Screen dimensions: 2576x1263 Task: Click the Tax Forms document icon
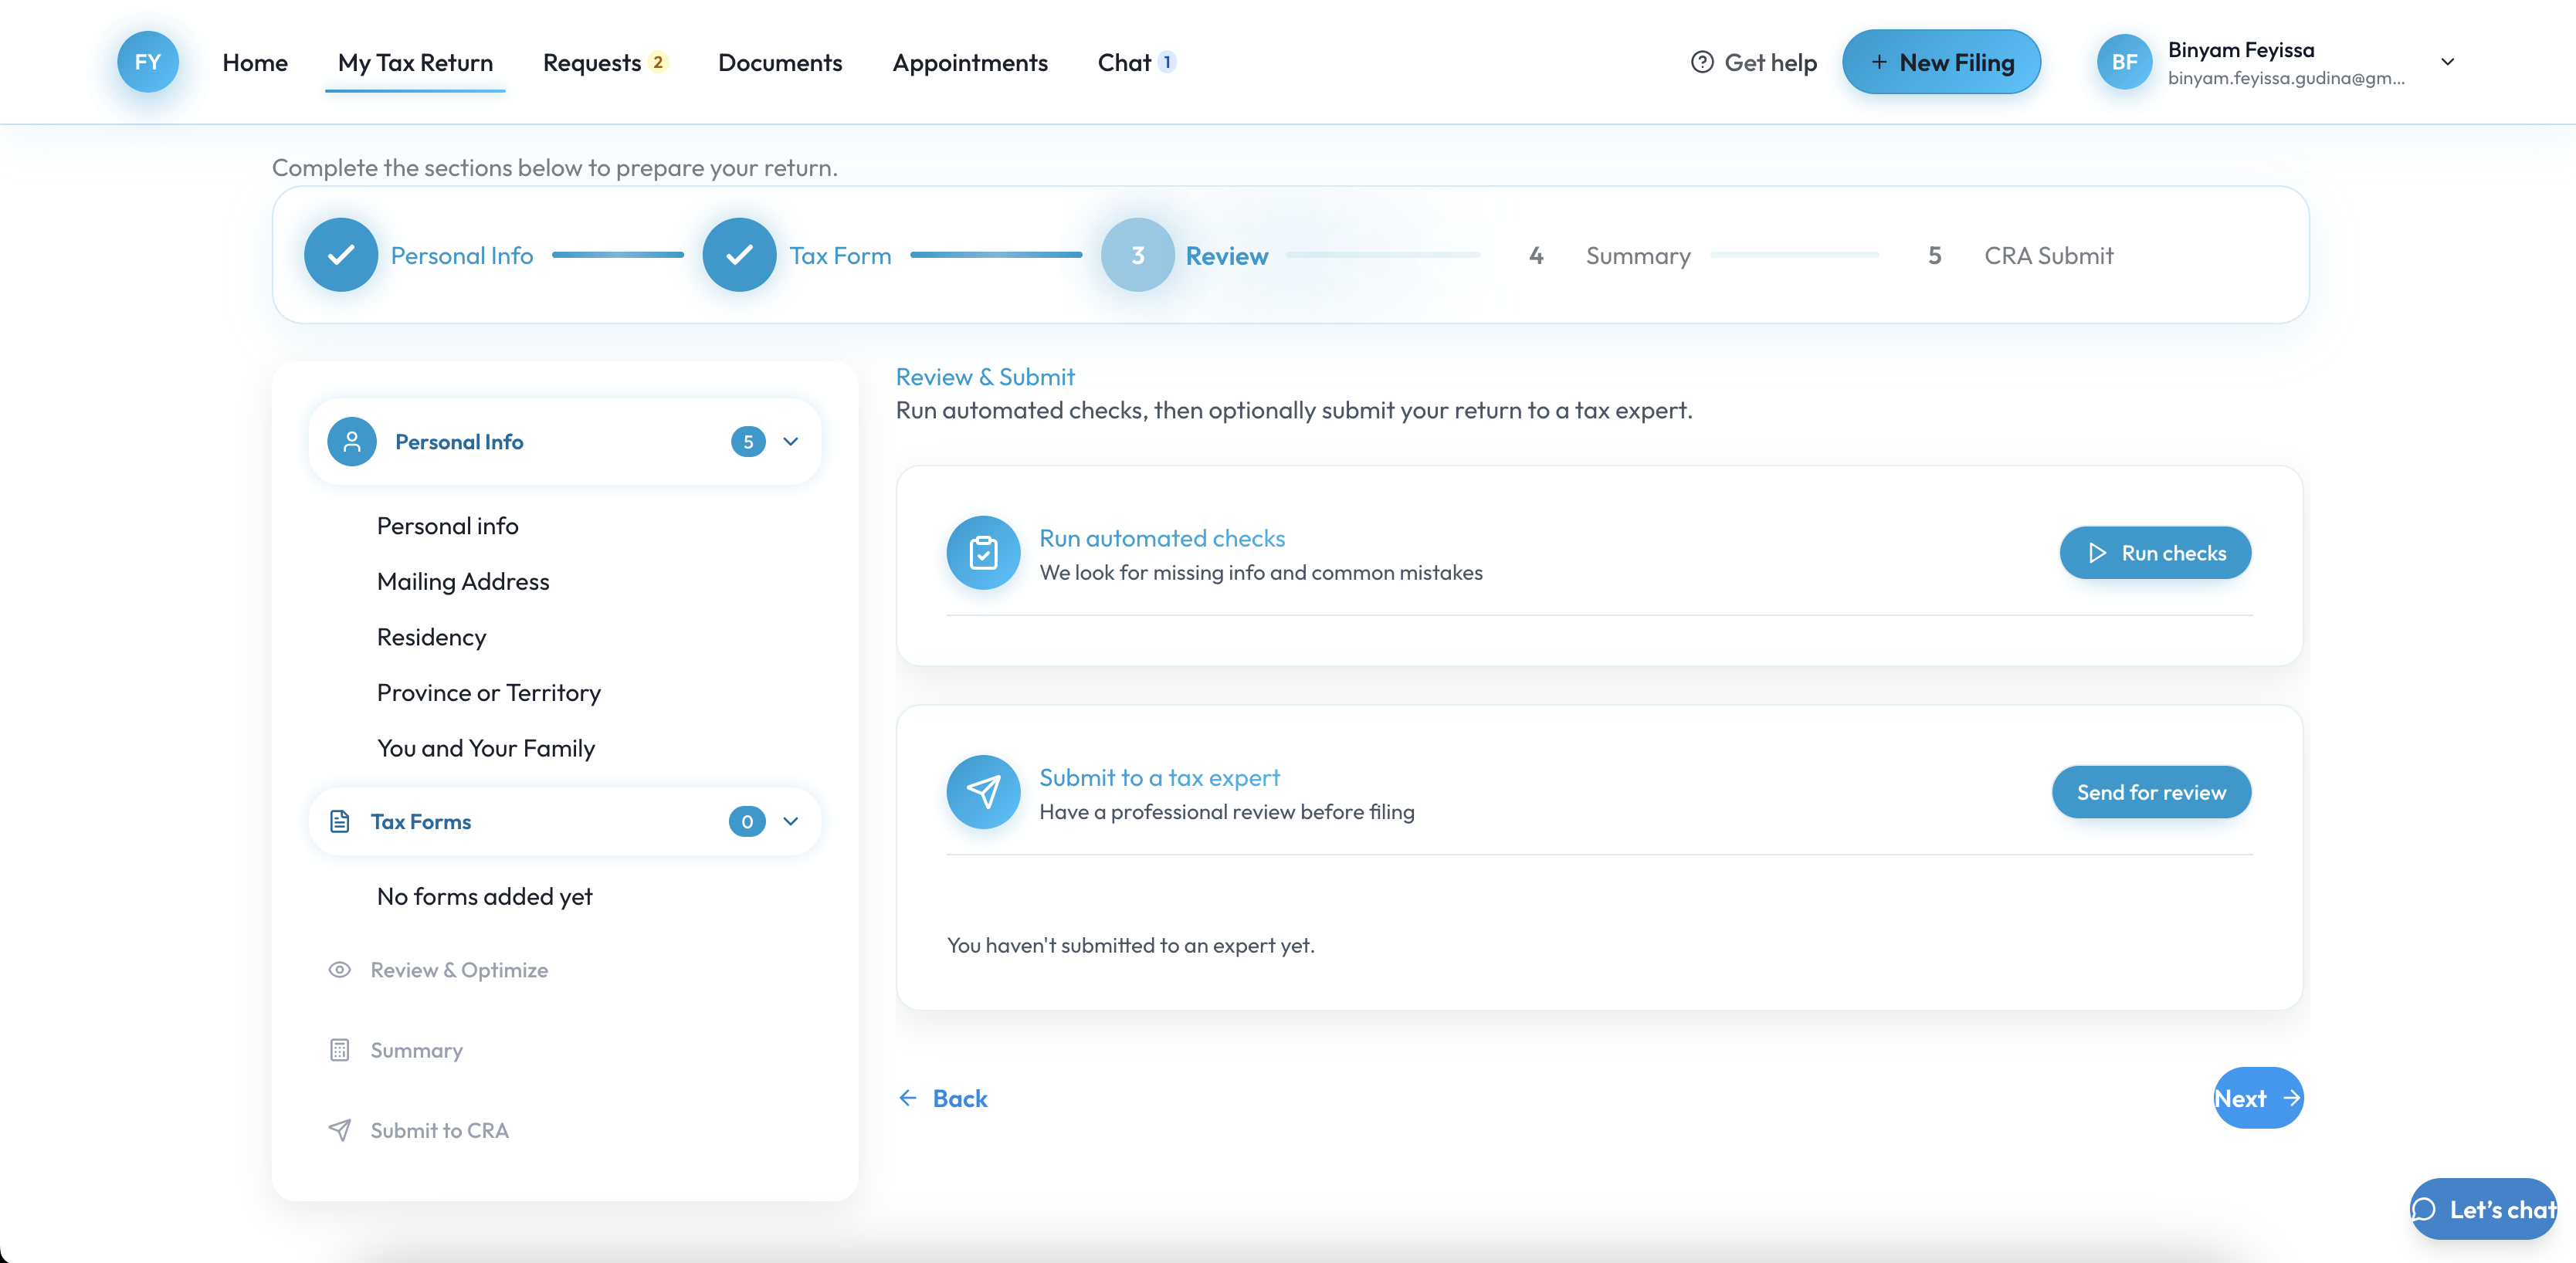pyautogui.click(x=340, y=821)
